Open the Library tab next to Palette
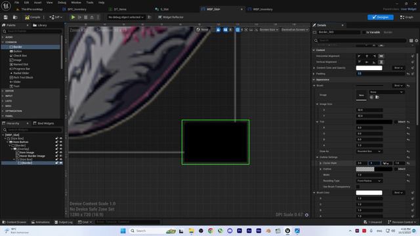The width and height of the screenshot is (420, 236). tap(40, 25)
